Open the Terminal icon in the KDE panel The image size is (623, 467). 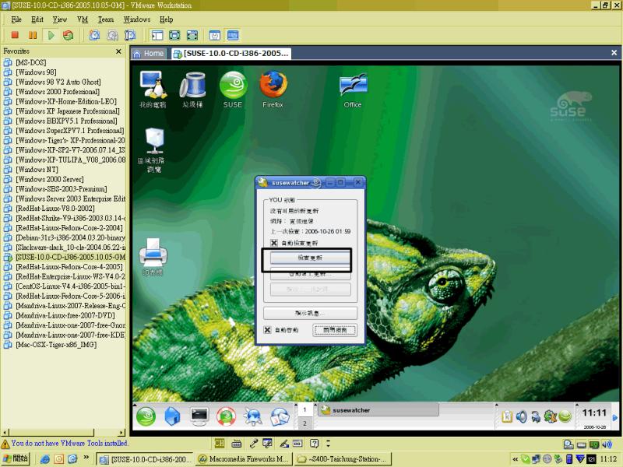point(199,416)
